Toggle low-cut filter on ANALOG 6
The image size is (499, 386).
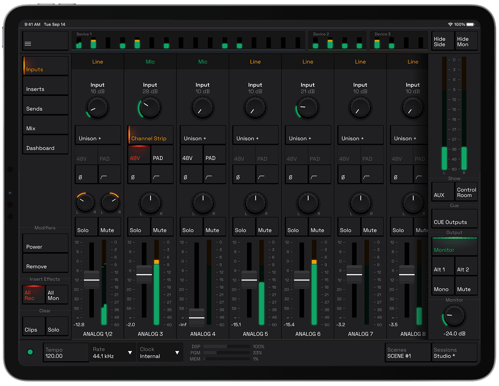point(320,174)
